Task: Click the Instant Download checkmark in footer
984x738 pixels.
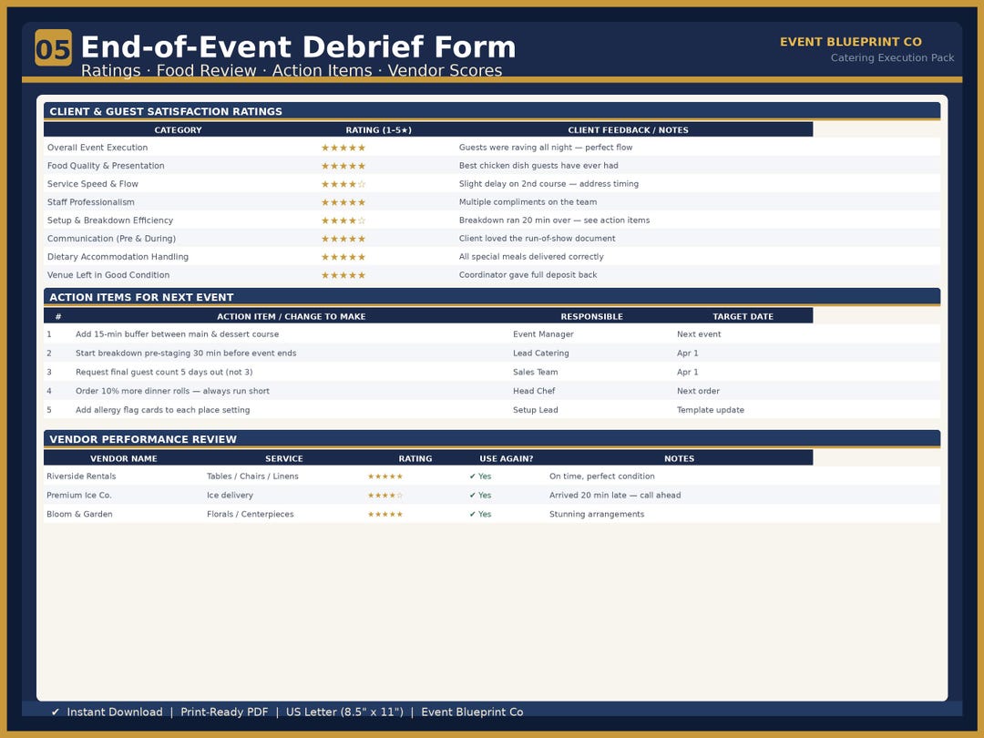Action: (x=56, y=712)
